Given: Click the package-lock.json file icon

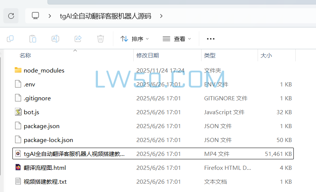Looking at the screenshot, I should point(18,139).
